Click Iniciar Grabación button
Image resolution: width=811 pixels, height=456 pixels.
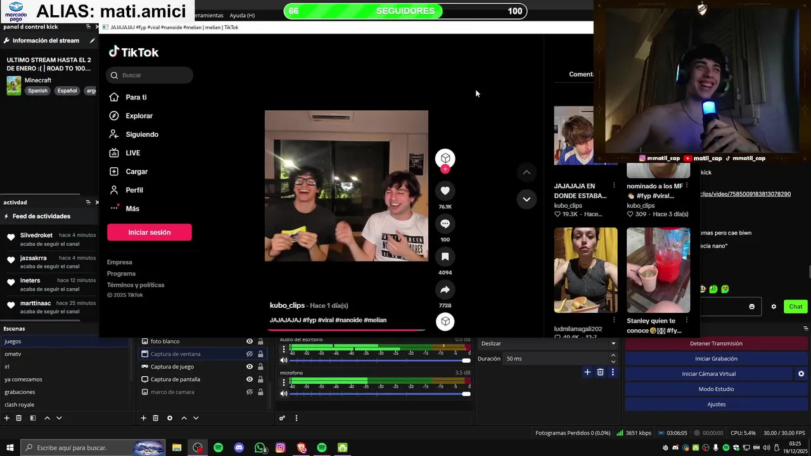(716, 358)
